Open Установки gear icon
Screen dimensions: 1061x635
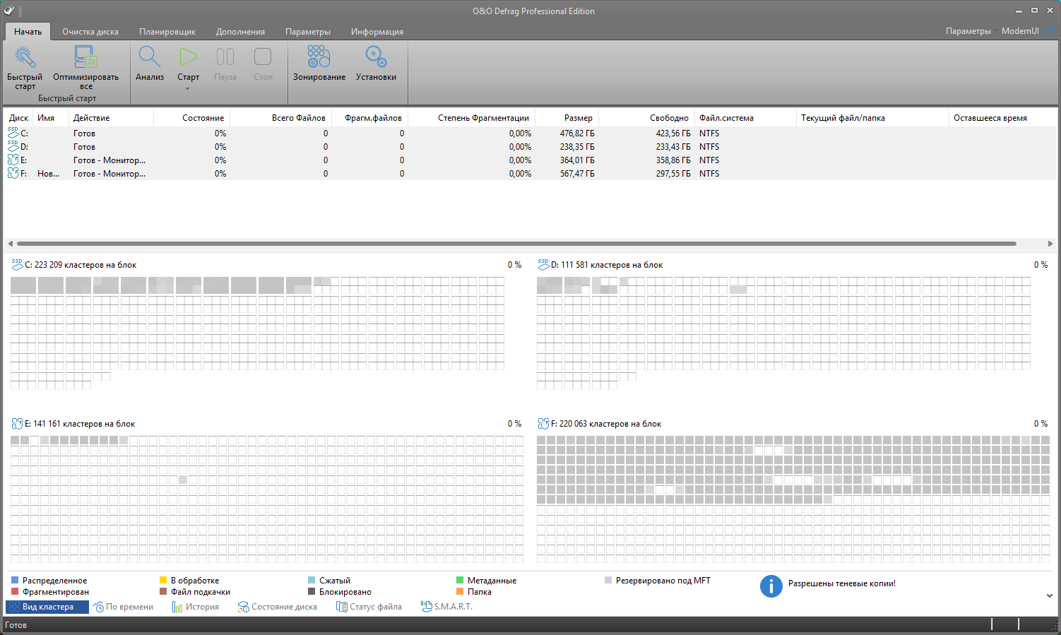pyautogui.click(x=376, y=58)
